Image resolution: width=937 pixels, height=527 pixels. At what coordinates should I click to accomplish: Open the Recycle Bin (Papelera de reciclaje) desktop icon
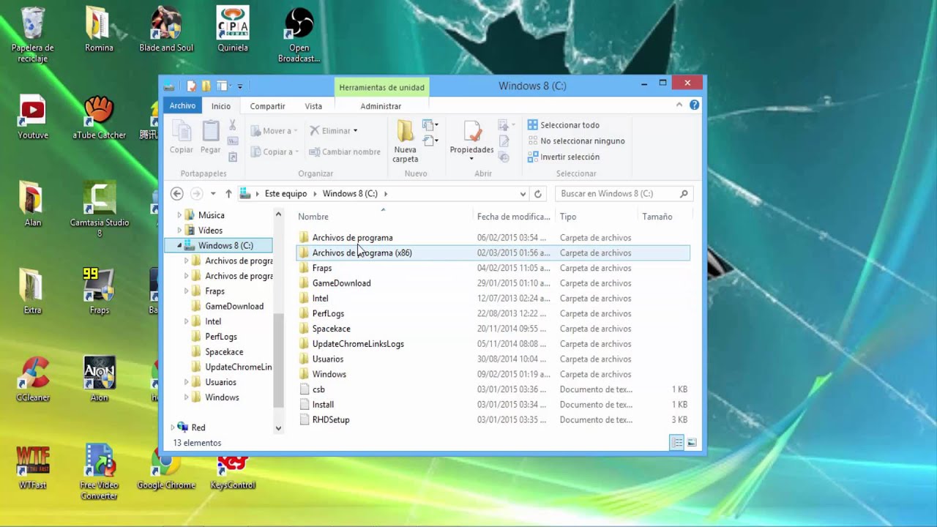tap(32, 34)
